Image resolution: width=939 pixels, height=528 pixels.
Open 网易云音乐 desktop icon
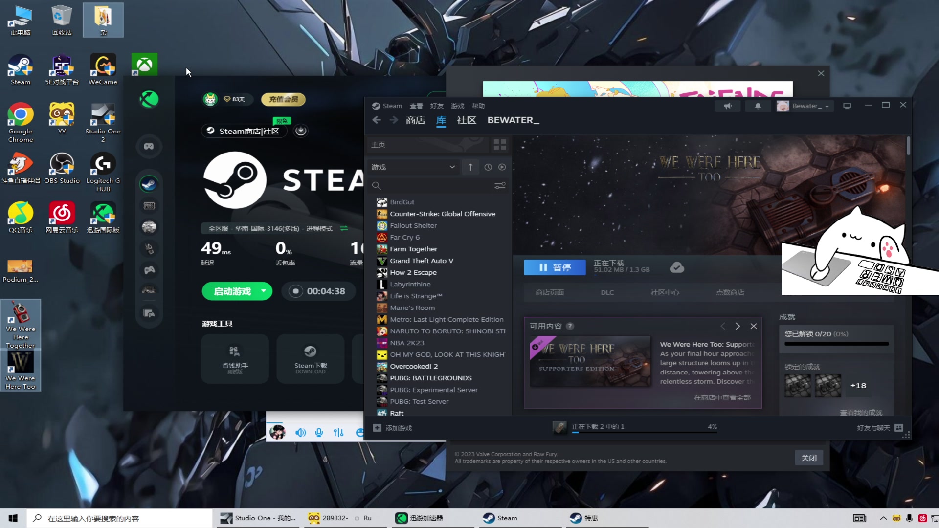62,217
